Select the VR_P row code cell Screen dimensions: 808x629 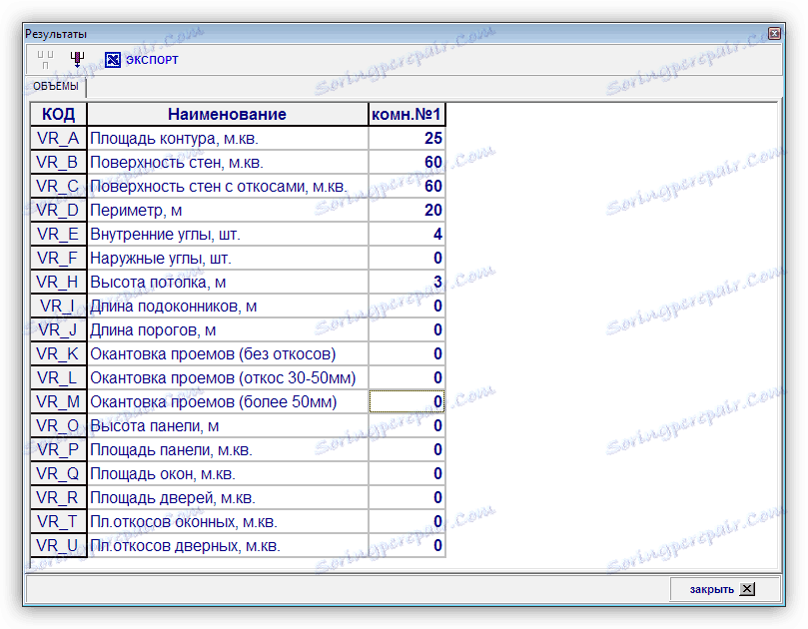point(58,449)
